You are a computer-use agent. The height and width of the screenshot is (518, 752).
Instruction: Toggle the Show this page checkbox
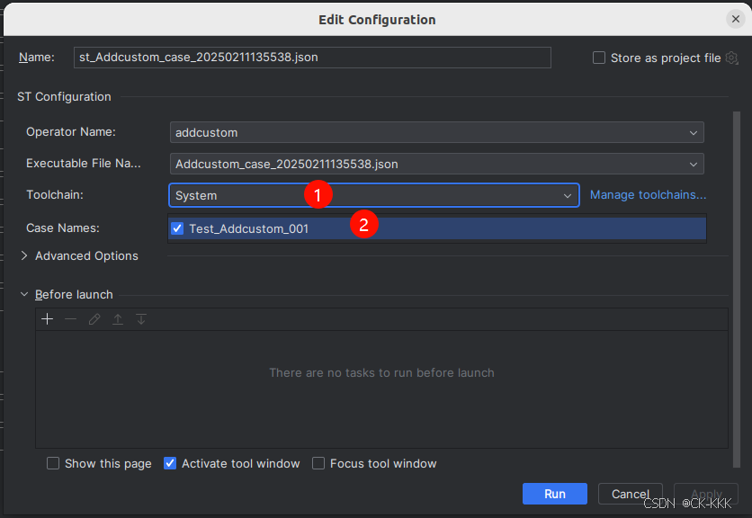(x=53, y=464)
